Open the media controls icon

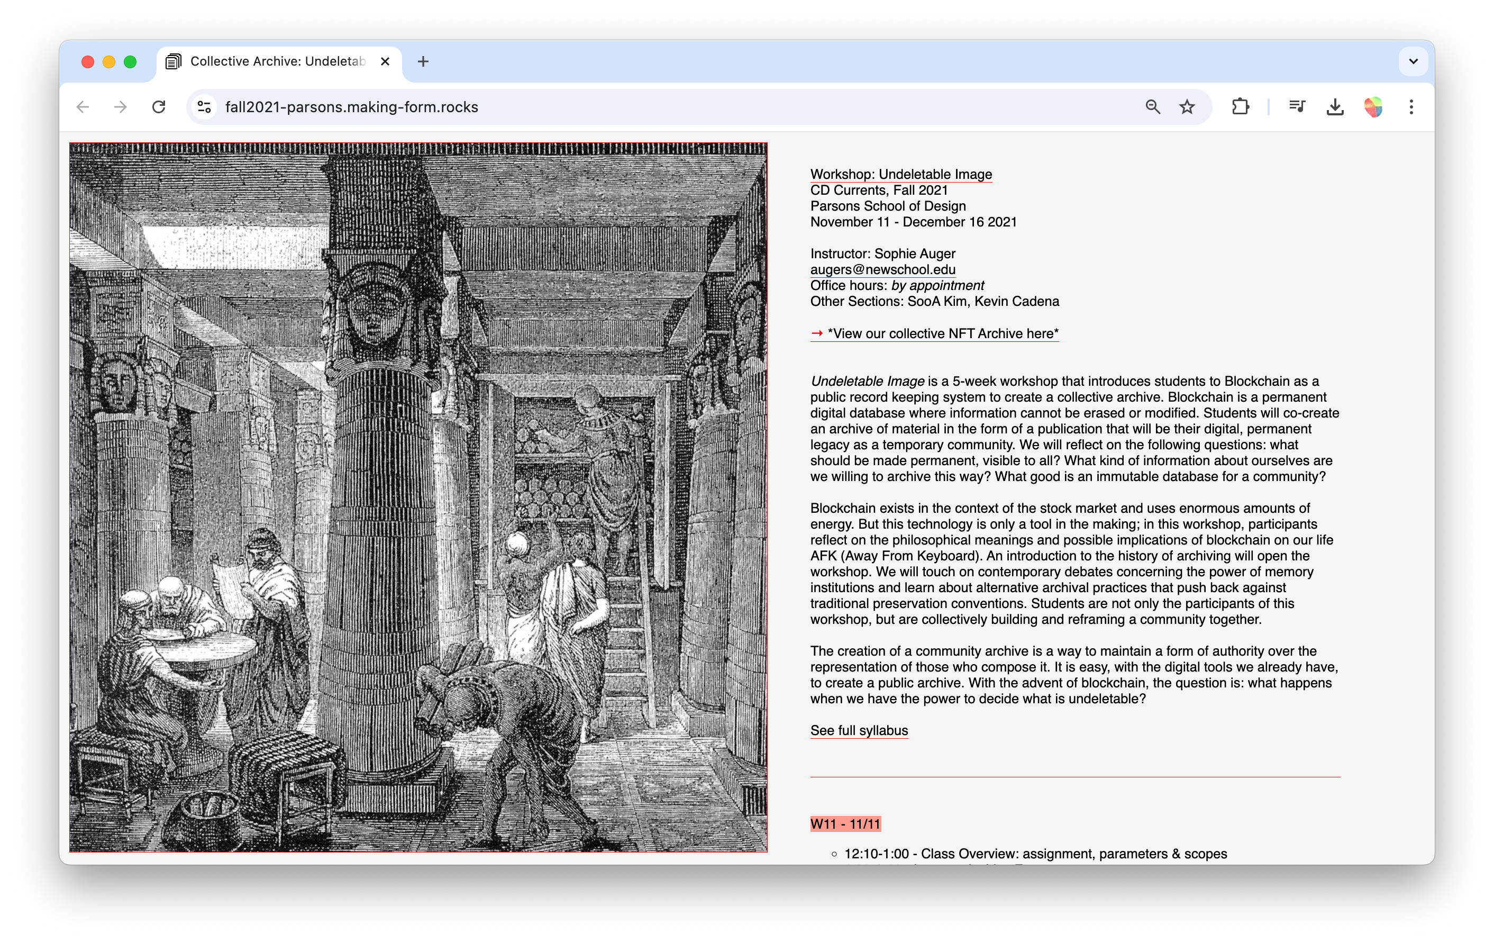point(1297,107)
